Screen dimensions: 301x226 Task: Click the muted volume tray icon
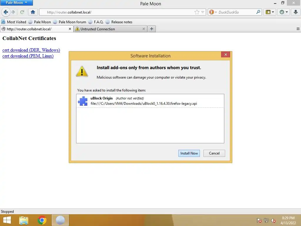point(273,220)
